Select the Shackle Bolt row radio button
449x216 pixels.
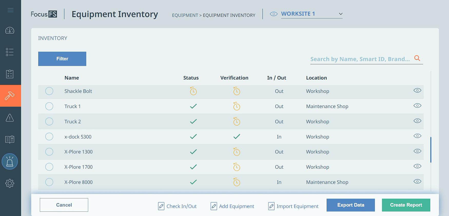(x=49, y=91)
